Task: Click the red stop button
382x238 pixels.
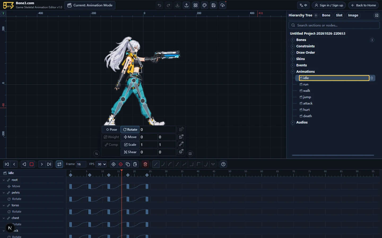Action: tap(32, 164)
